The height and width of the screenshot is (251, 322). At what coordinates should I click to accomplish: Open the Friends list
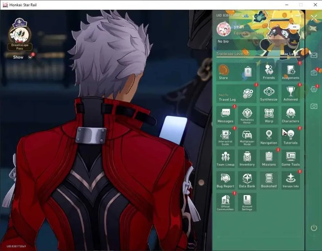click(269, 72)
